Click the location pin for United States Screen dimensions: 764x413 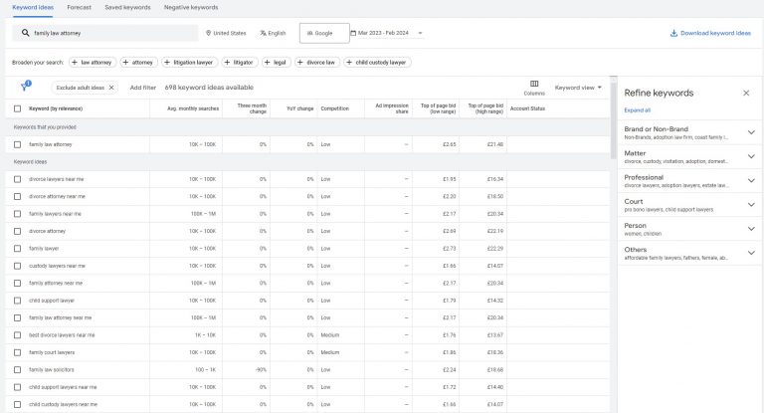(x=208, y=33)
